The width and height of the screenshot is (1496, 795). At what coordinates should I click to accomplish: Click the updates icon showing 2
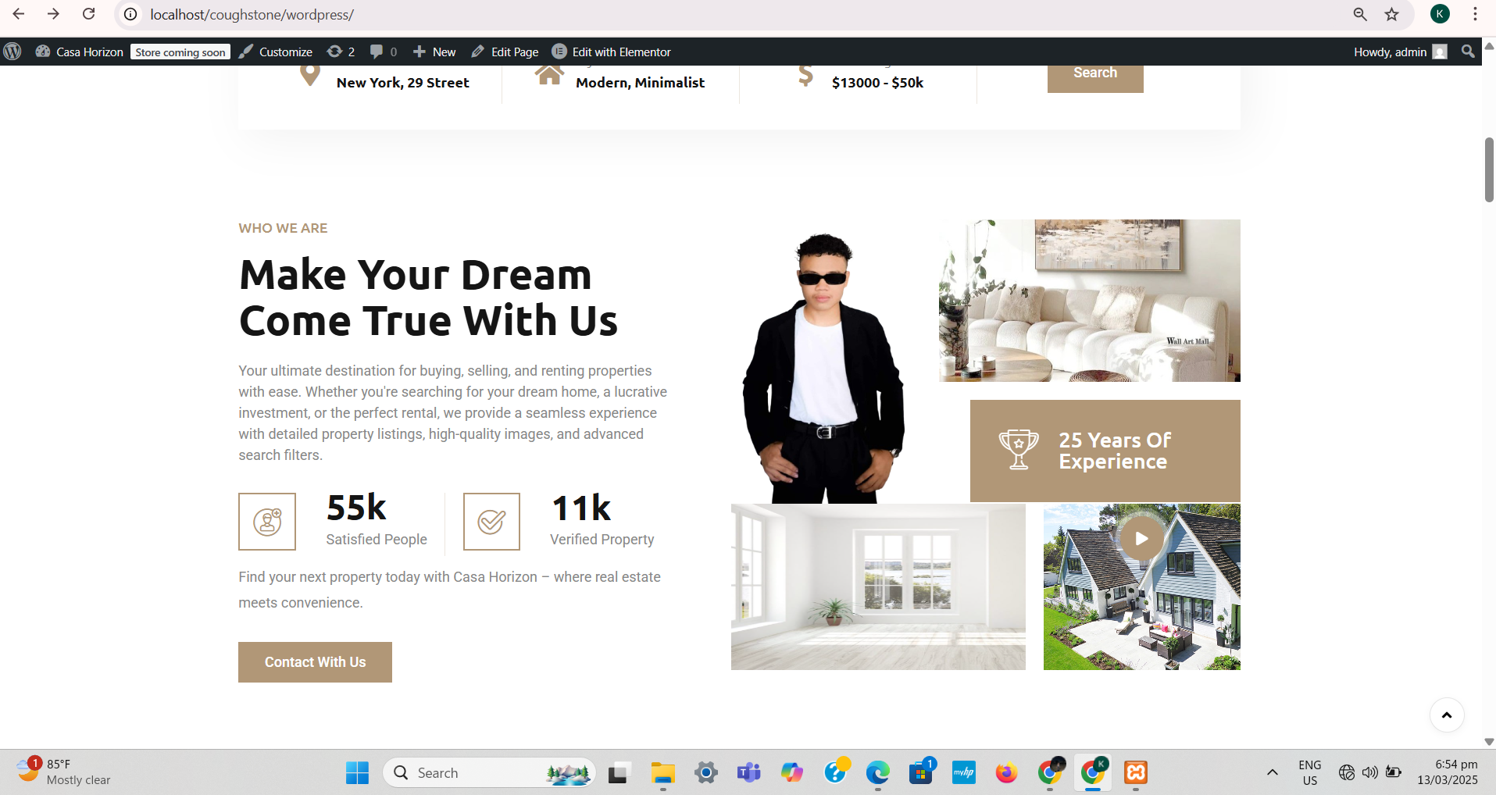[x=341, y=52]
